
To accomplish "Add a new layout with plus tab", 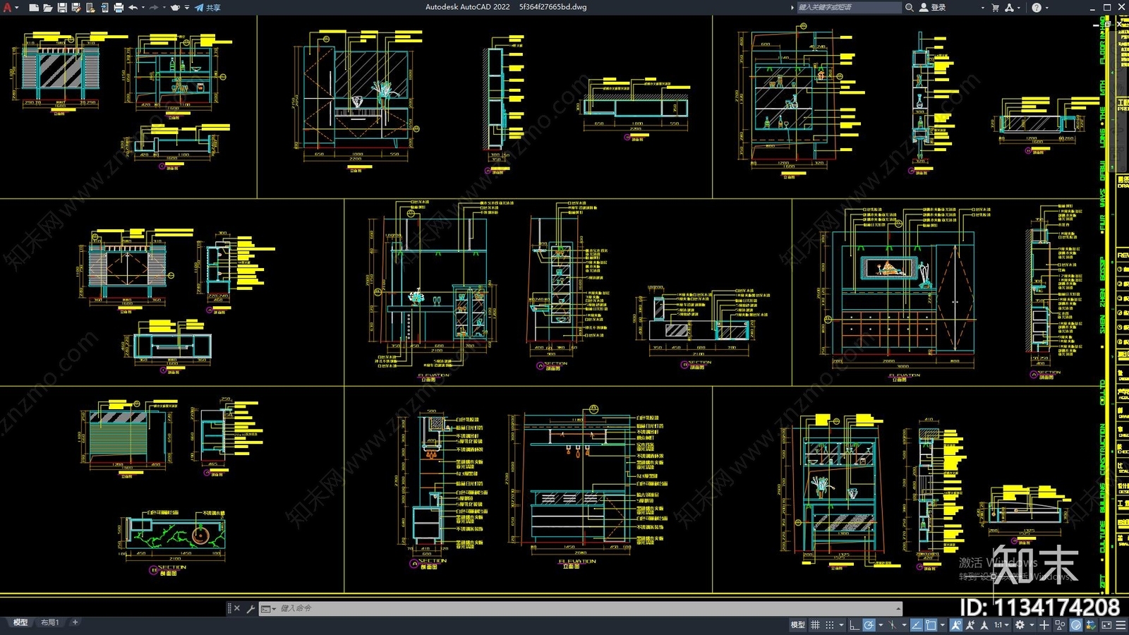I will 75,622.
